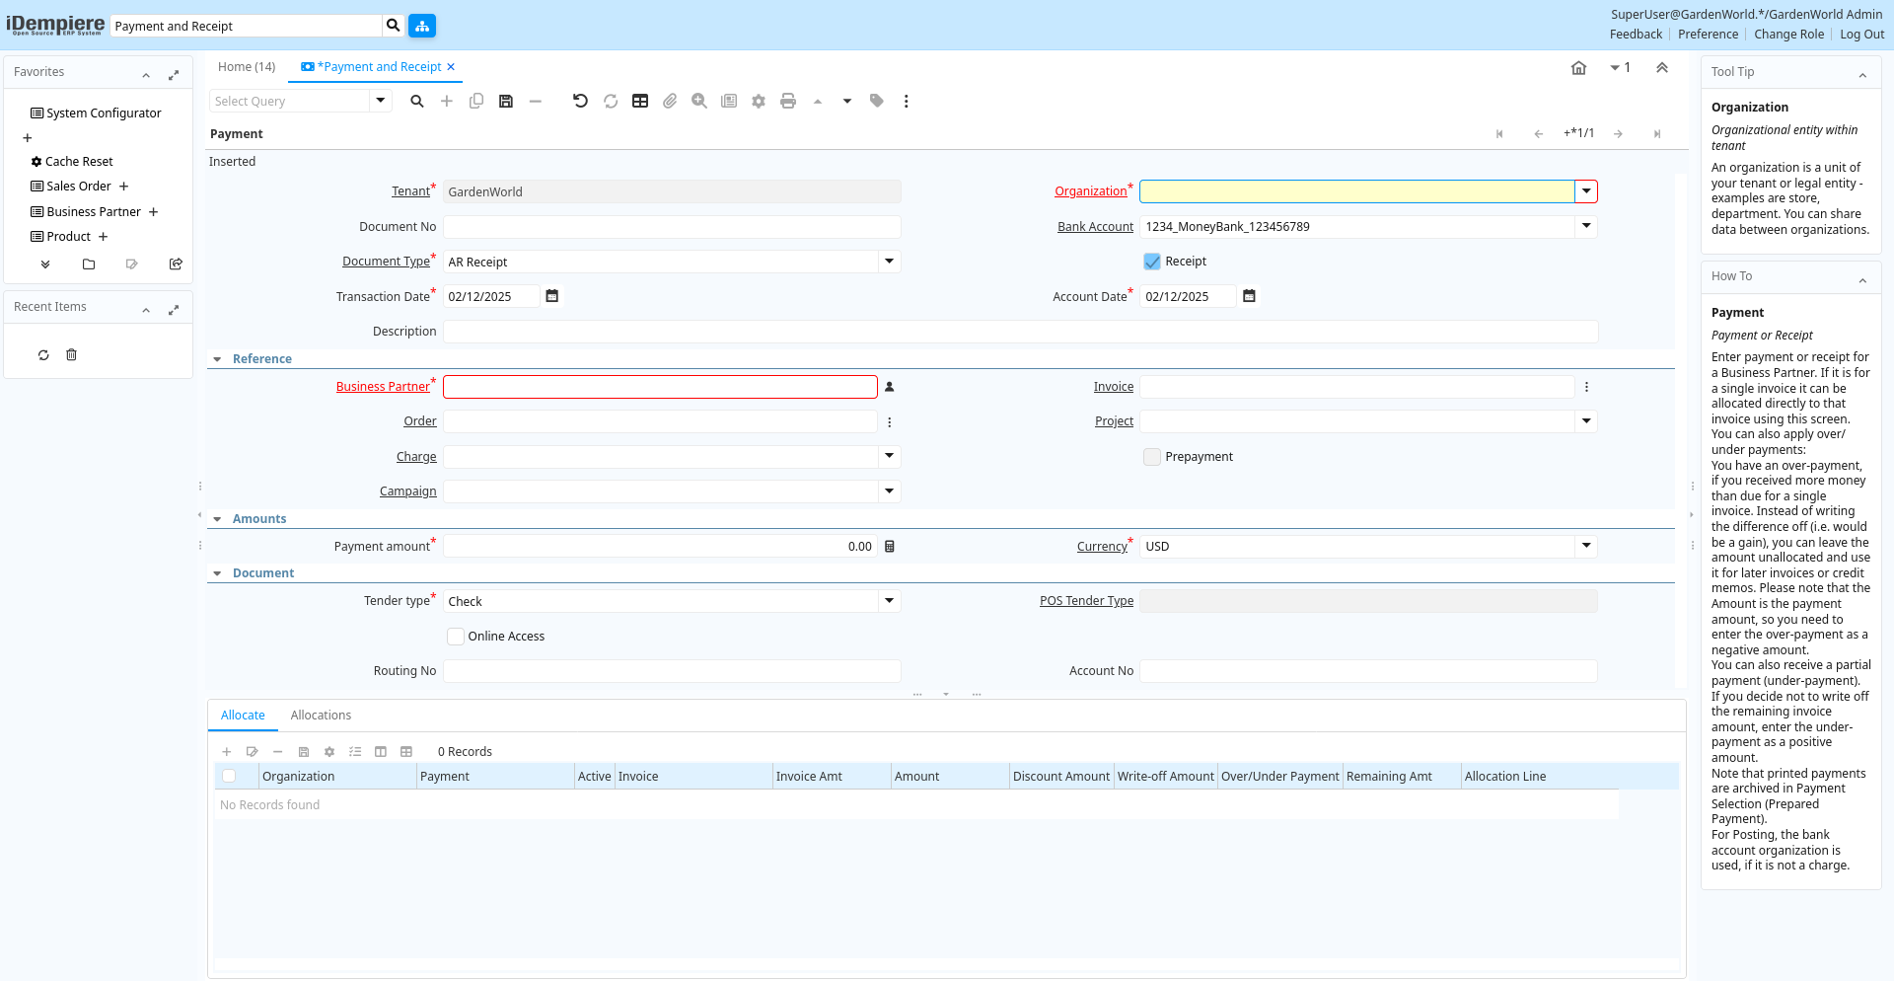
Task: Toggle grid view in toolbar
Action: (x=640, y=101)
